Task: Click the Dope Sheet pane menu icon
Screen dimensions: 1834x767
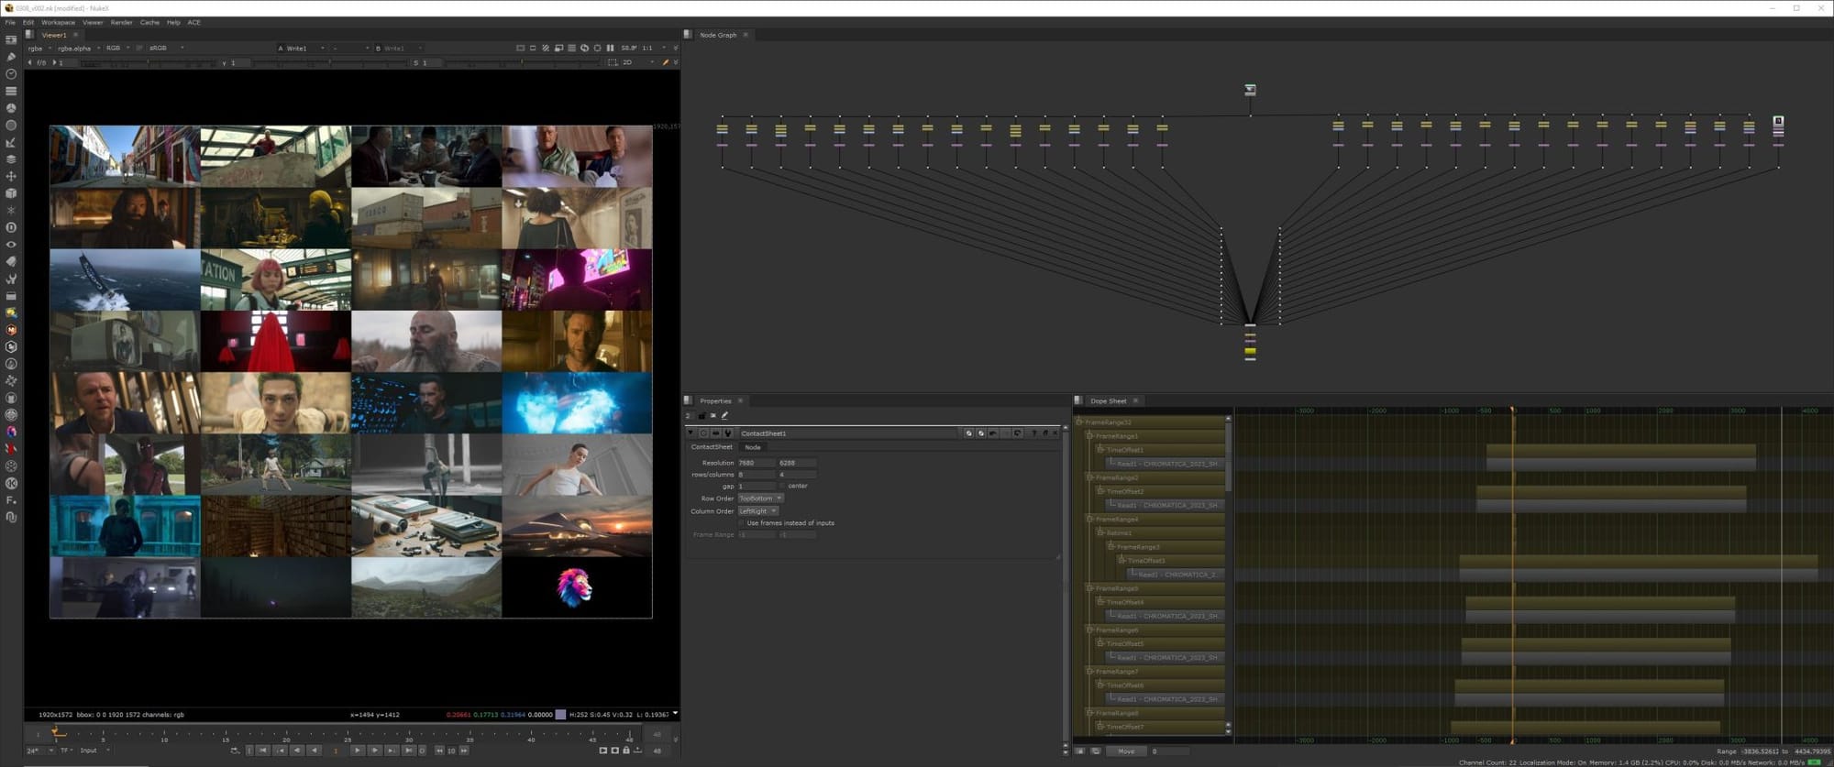Action: click(x=1078, y=400)
